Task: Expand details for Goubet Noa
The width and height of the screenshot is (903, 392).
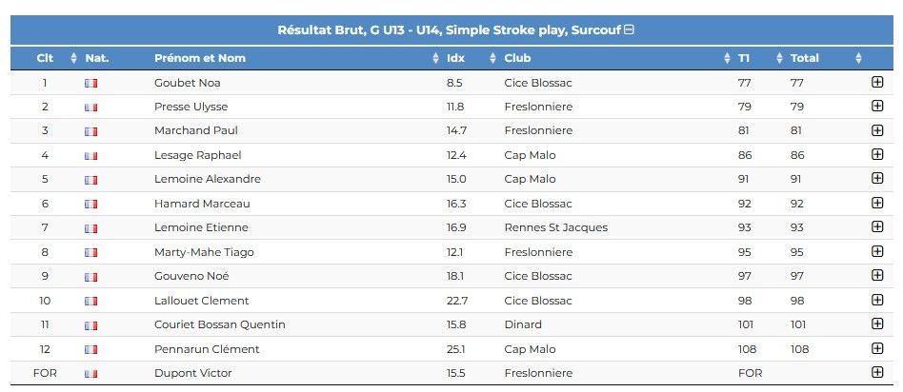Action: click(877, 83)
